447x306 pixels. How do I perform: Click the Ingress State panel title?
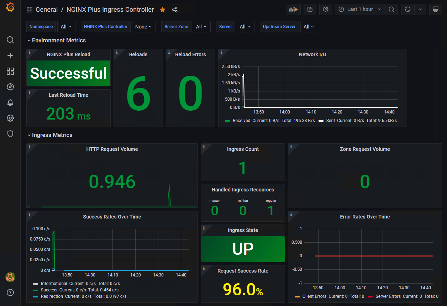(243, 230)
